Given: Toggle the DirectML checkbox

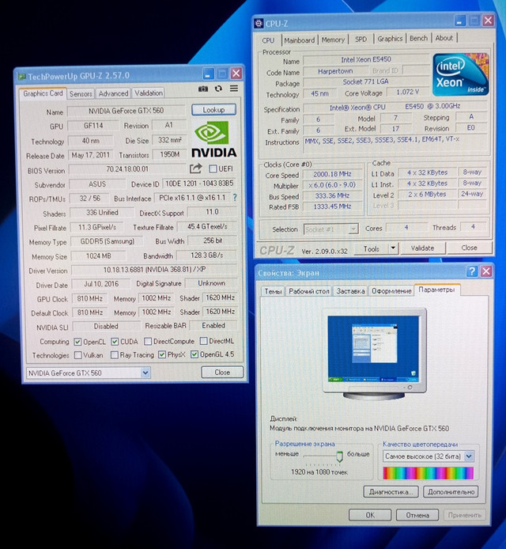Looking at the screenshot, I should 203,341.
